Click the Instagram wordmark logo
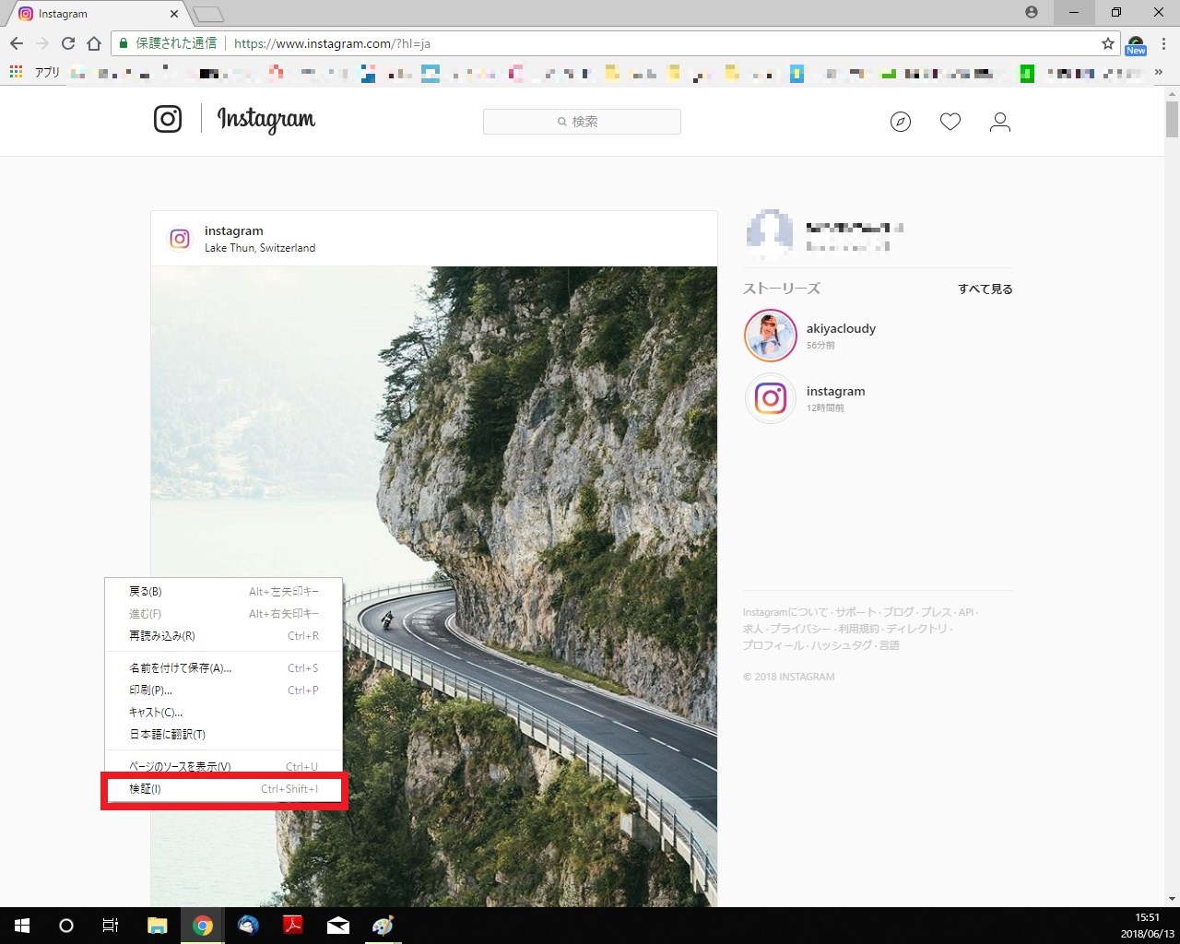 (266, 120)
